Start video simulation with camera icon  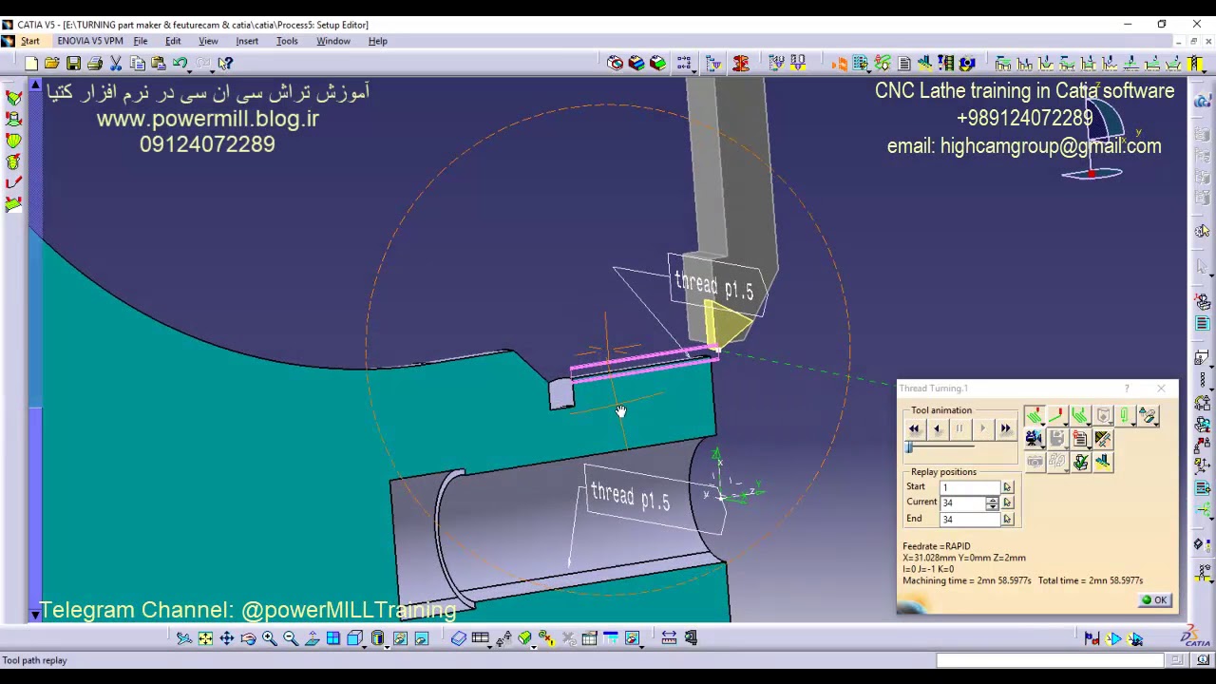point(1034,439)
